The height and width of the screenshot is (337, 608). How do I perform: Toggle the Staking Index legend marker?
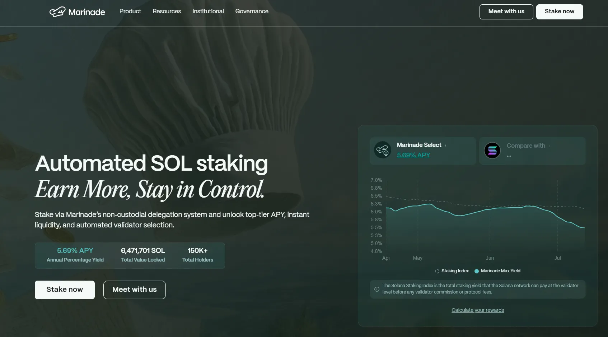(437, 271)
